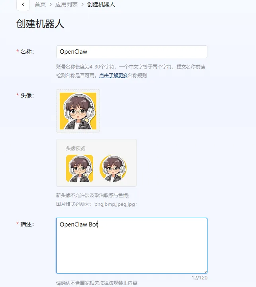Click the 头像 field label

(x=27, y=96)
